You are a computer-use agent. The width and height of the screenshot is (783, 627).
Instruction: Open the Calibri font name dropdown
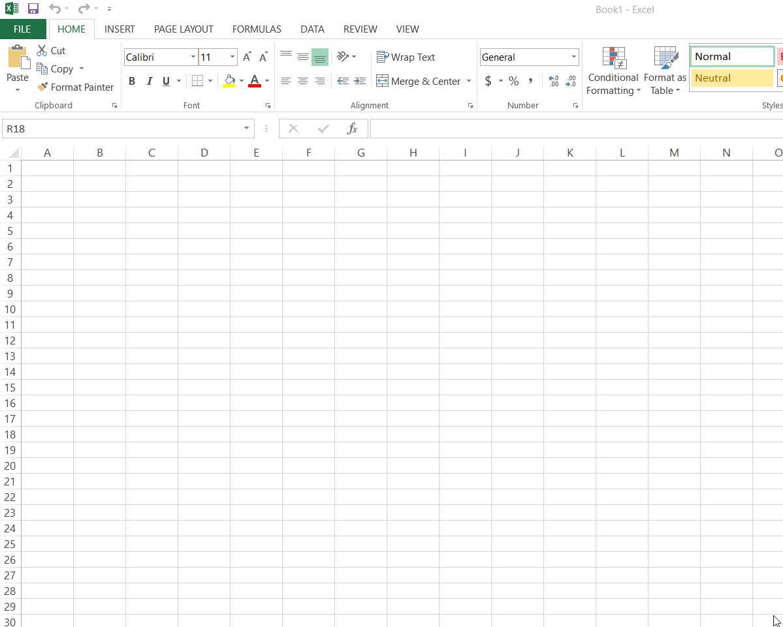pyautogui.click(x=193, y=57)
